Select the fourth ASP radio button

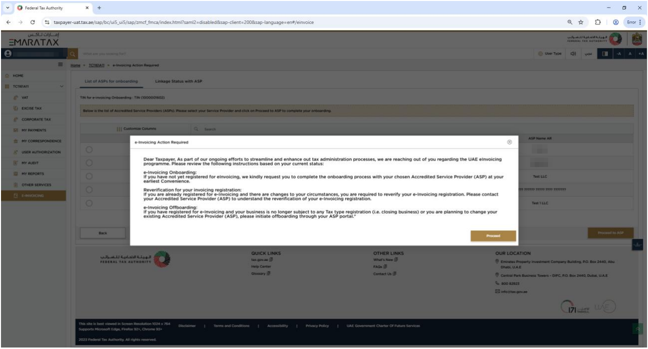[x=89, y=189]
